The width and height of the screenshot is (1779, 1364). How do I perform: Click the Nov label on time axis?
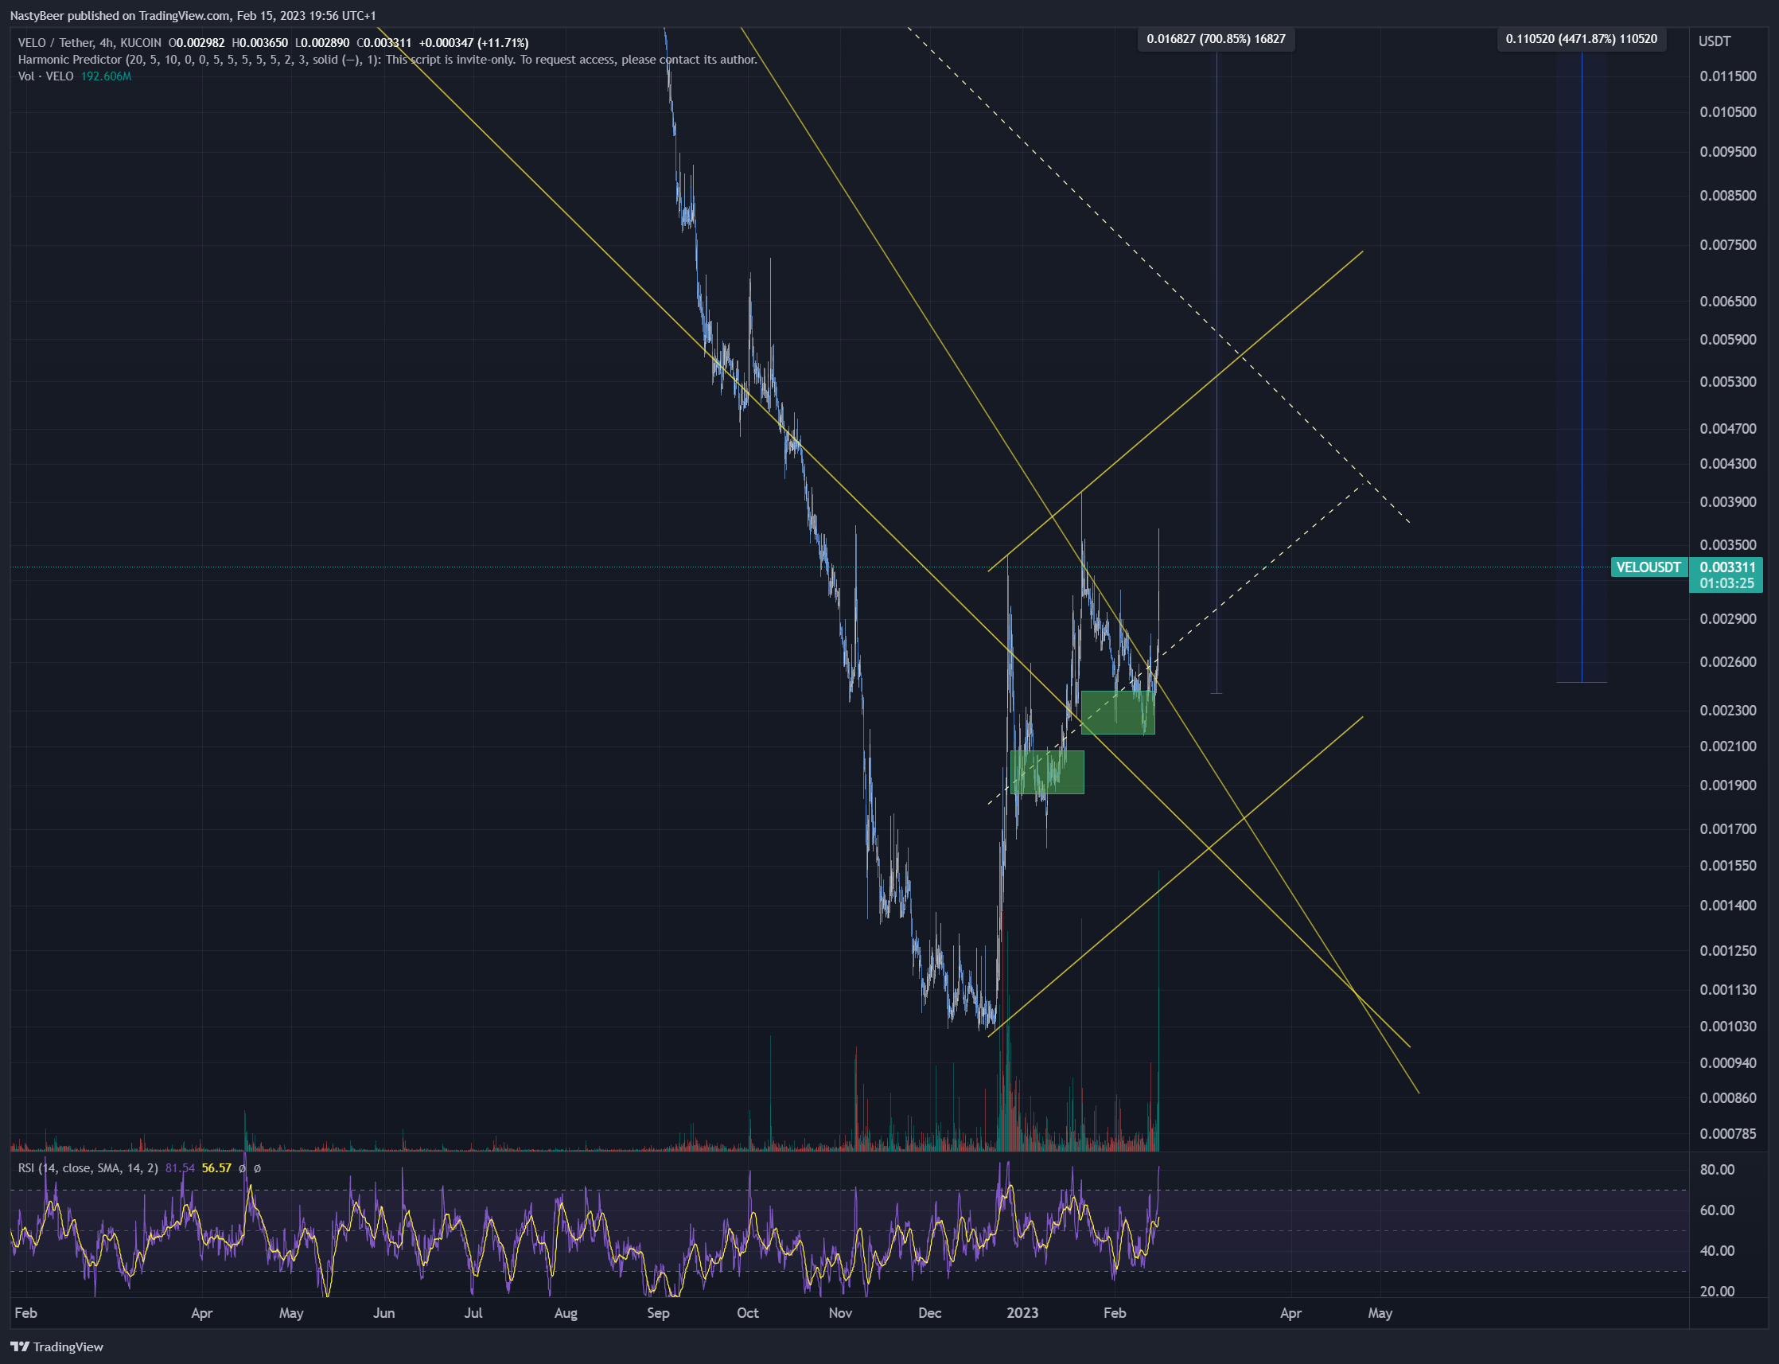(x=840, y=1313)
